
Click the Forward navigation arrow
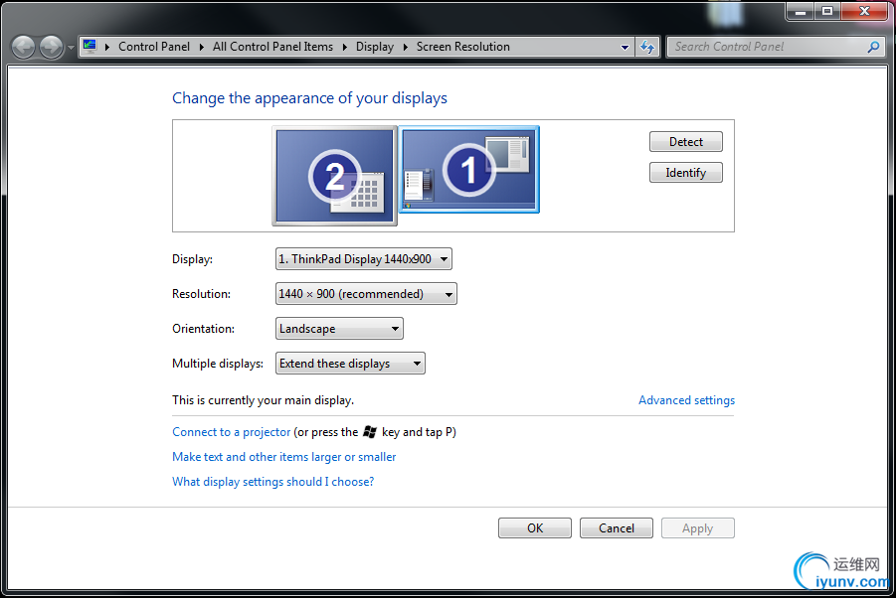pos(51,47)
